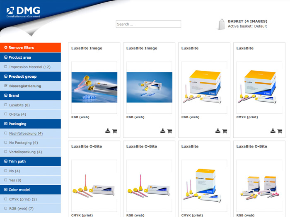Download the first LuxaBite Image with tubes closeup
Viewport: 290px width, 217px height.
pyautogui.click(x=108, y=131)
